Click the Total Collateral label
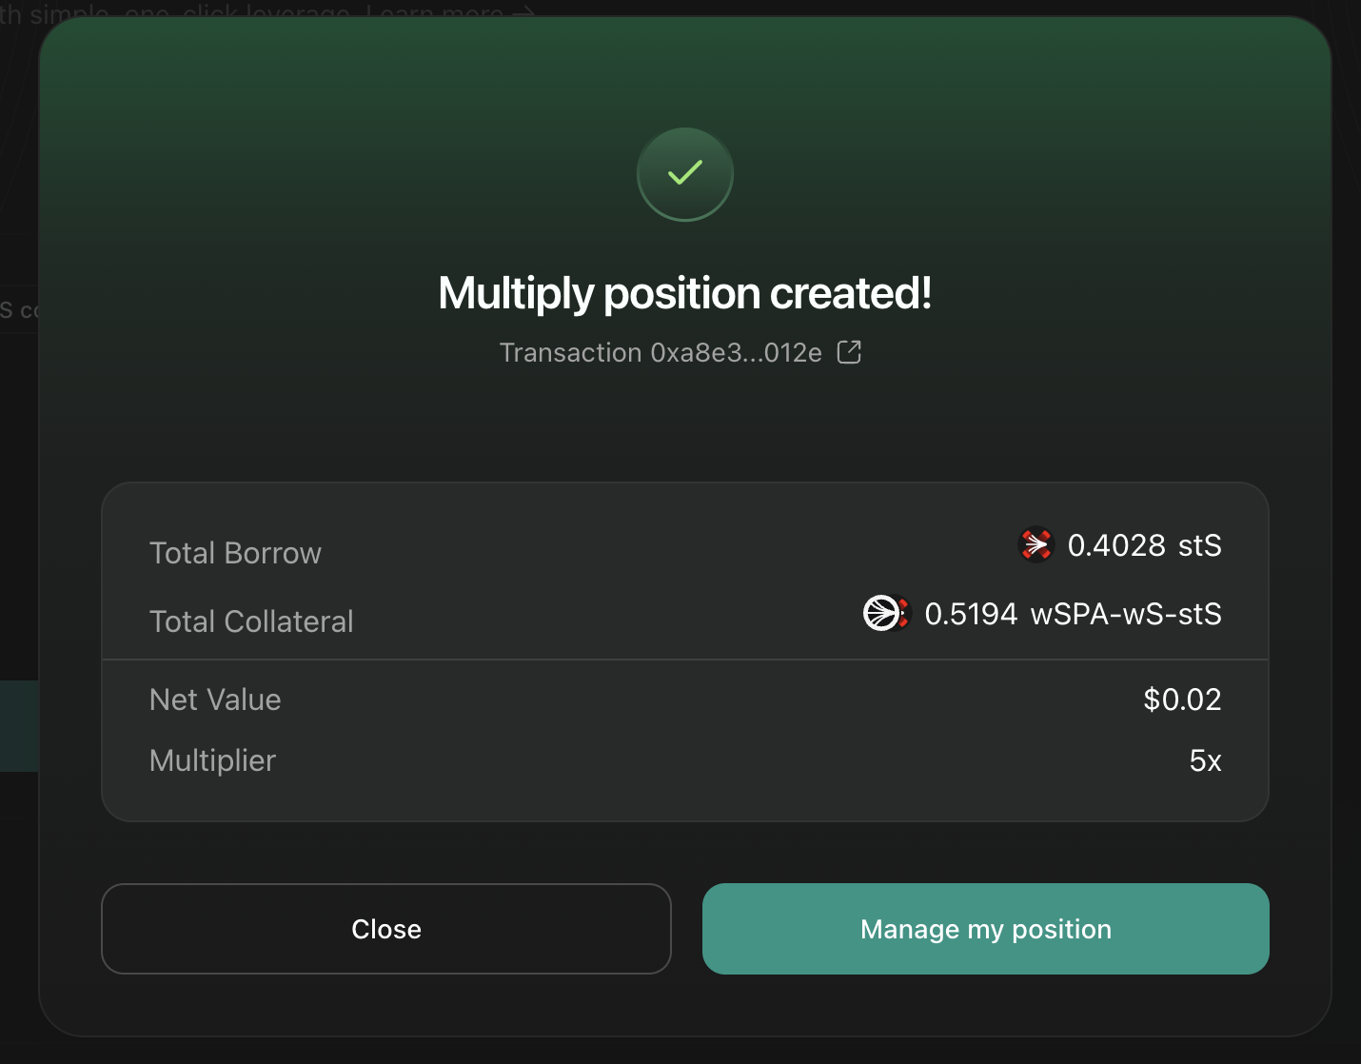 251,621
